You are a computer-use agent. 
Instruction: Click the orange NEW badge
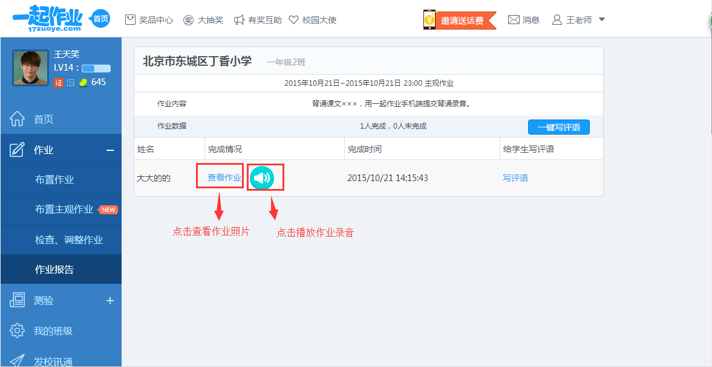pyautogui.click(x=108, y=210)
